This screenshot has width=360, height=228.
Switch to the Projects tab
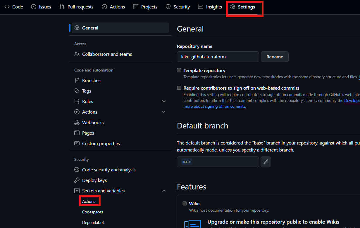(x=145, y=7)
